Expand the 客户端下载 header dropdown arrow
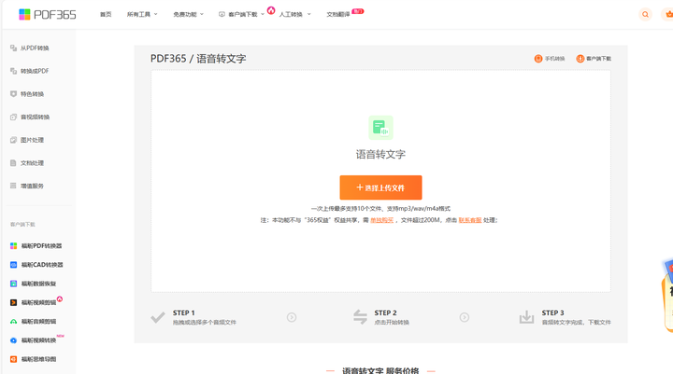This screenshot has width=673, height=374. (x=263, y=15)
